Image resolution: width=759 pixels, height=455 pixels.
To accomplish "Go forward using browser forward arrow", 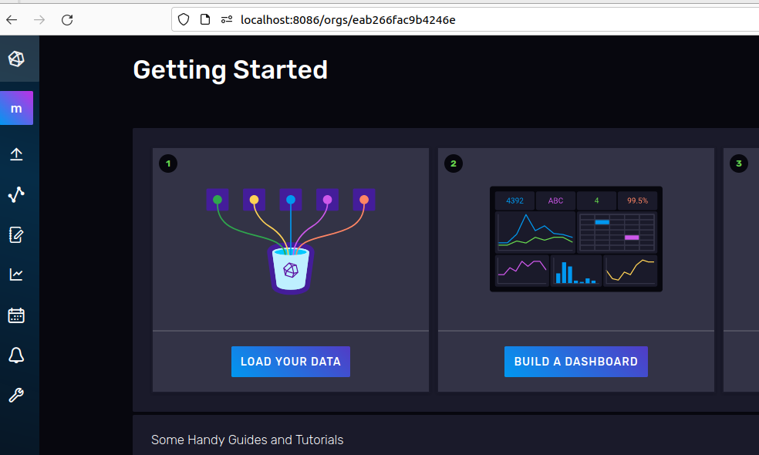I will click(39, 20).
